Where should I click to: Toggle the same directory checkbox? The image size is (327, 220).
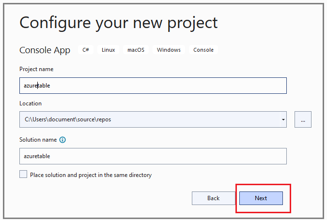coord(23,175)
